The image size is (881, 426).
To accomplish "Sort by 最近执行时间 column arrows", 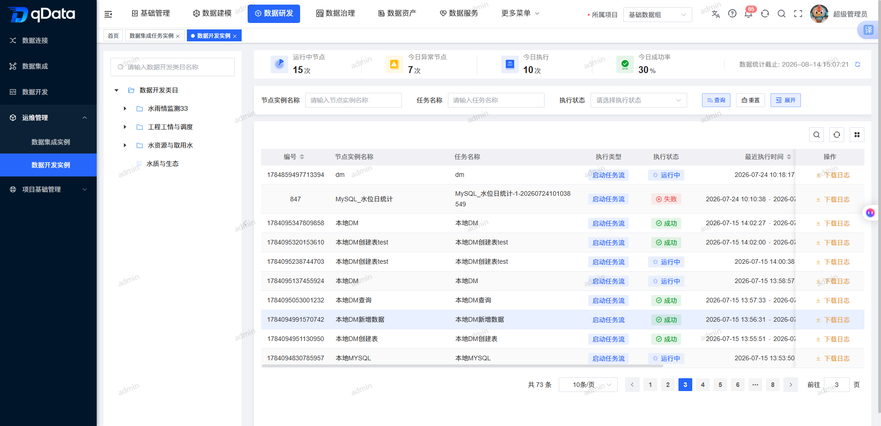I will coord(789,157).
